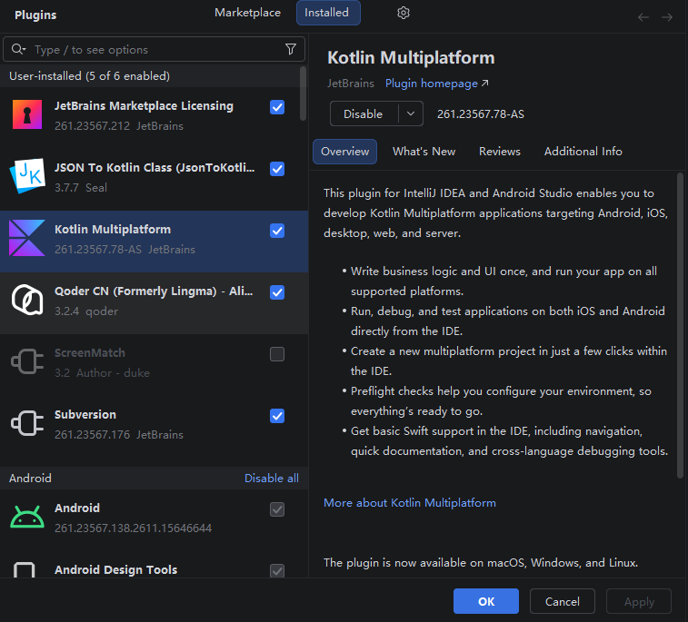This screenshot has height=622, width=688.
Task: Switch to the Installed tab
Action: [x=327, y=13]
